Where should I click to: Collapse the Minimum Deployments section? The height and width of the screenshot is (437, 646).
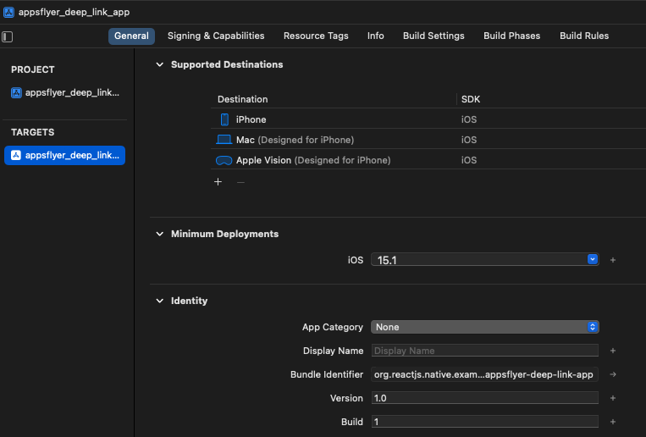(x=159, y=234)
